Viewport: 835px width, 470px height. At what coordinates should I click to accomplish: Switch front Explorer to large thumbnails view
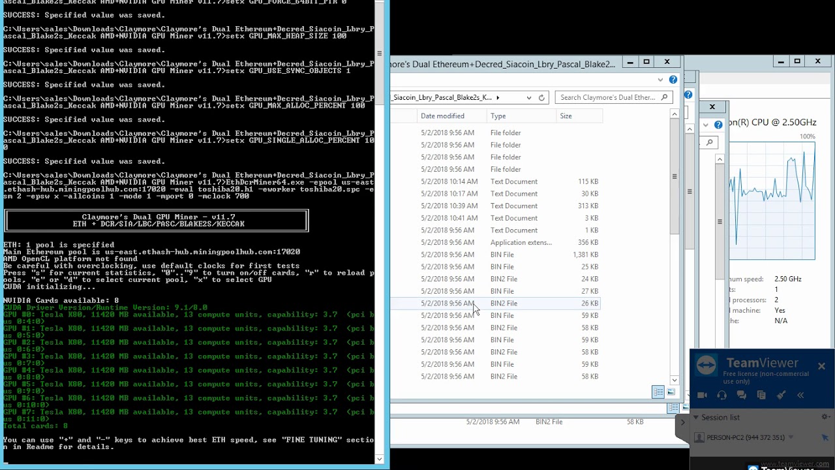(671, 392)
